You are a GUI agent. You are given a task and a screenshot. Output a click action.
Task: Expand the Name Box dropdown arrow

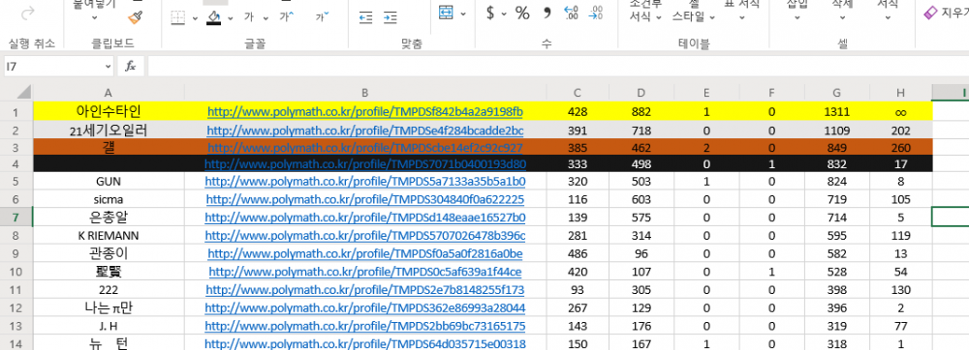(x=109, y=66)
